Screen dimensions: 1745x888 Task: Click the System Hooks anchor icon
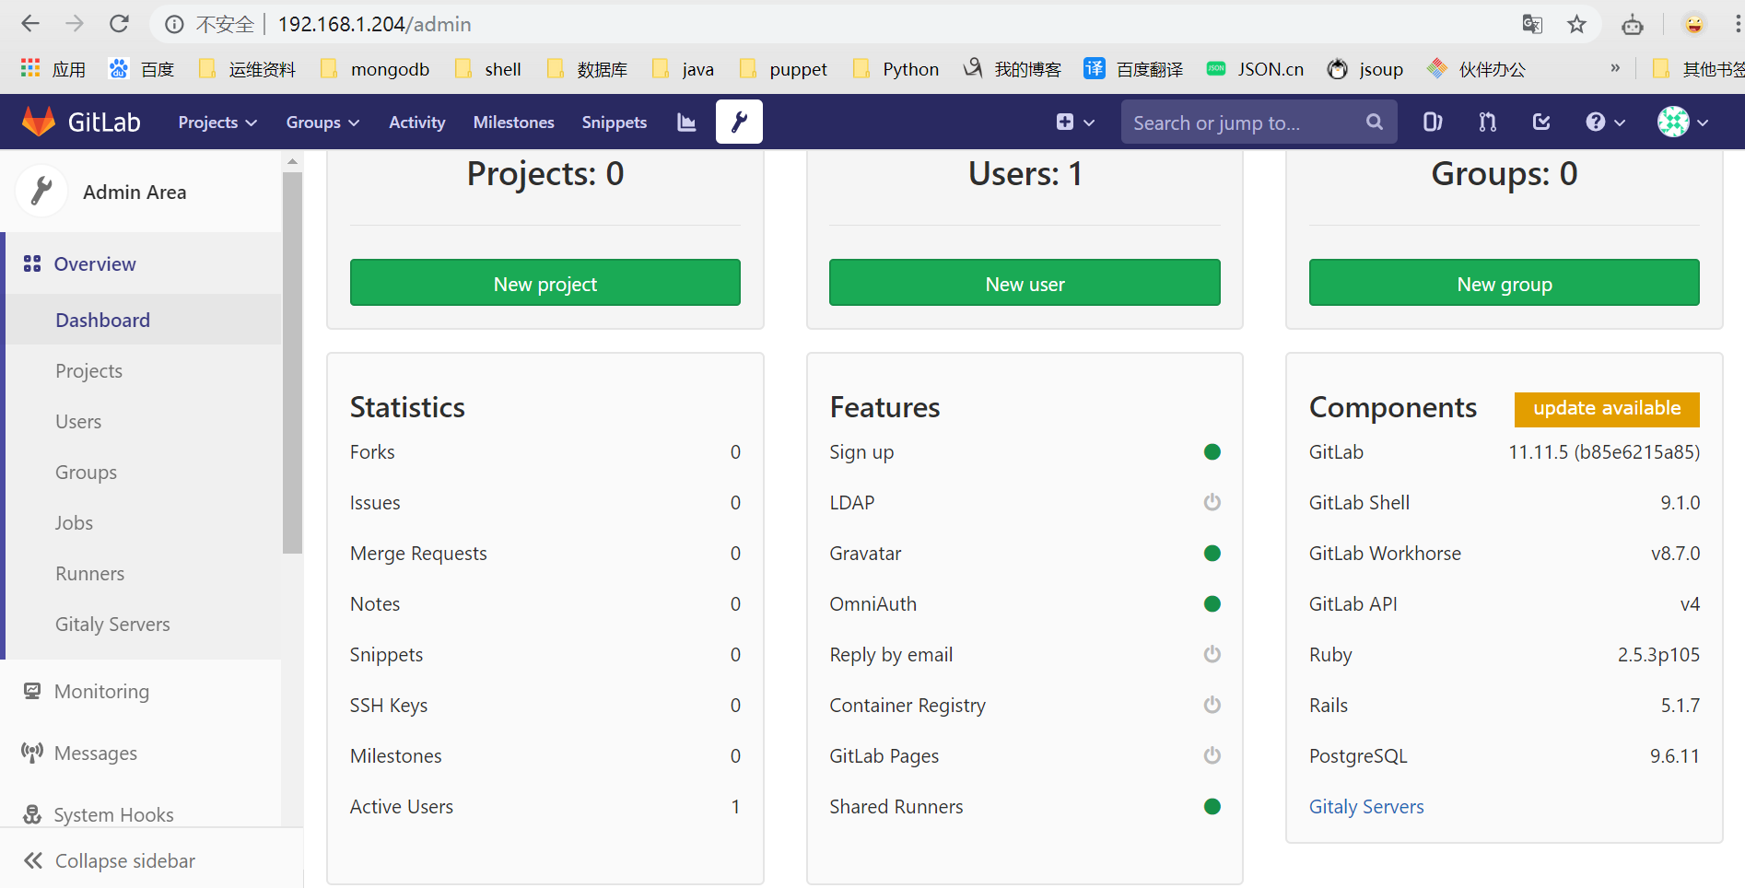[32, 814]
